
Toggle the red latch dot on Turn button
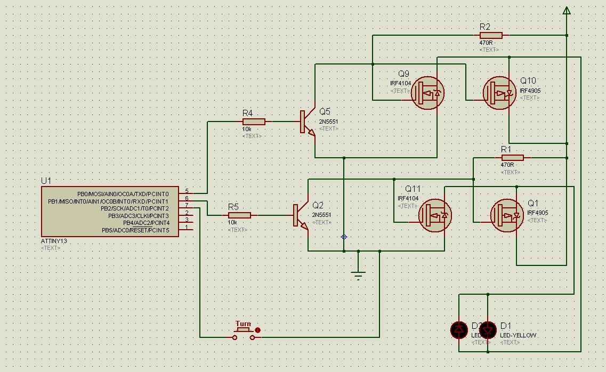pyautogui.click(x=258, y=330)
